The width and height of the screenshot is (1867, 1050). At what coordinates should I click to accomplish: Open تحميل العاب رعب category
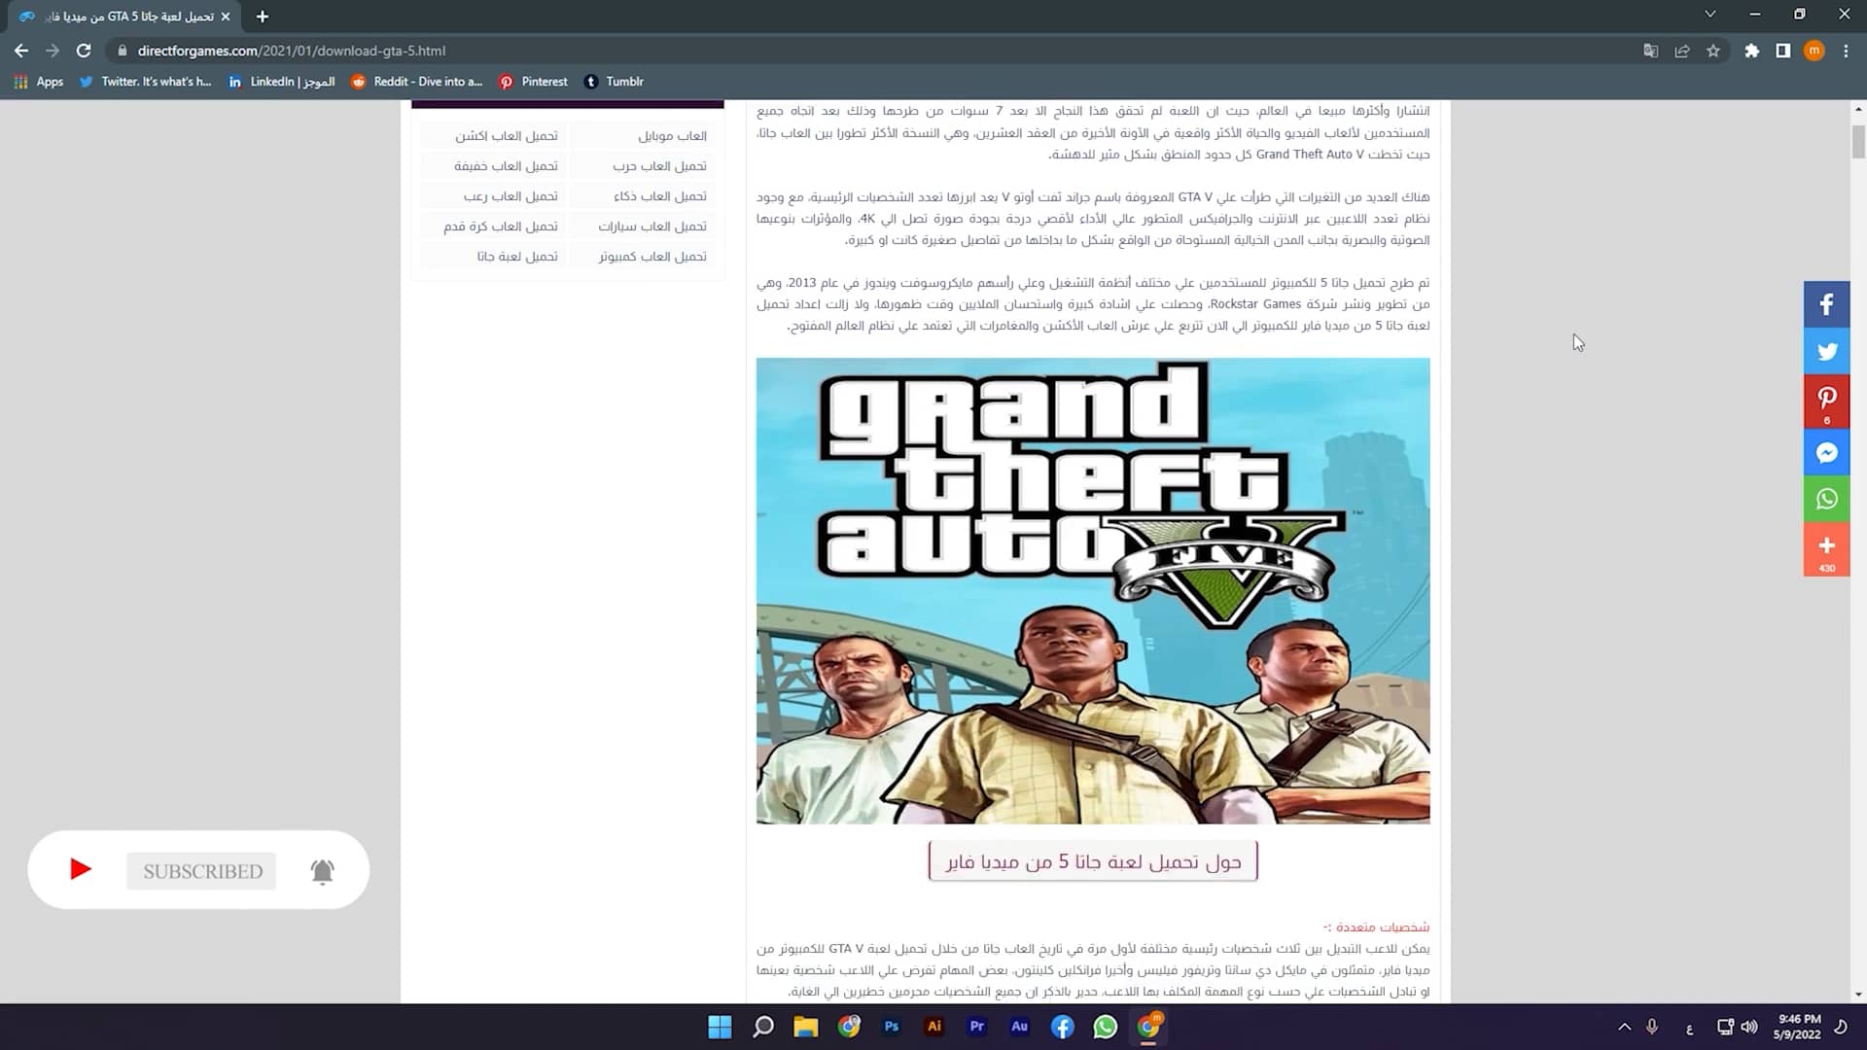pos(511,196)
